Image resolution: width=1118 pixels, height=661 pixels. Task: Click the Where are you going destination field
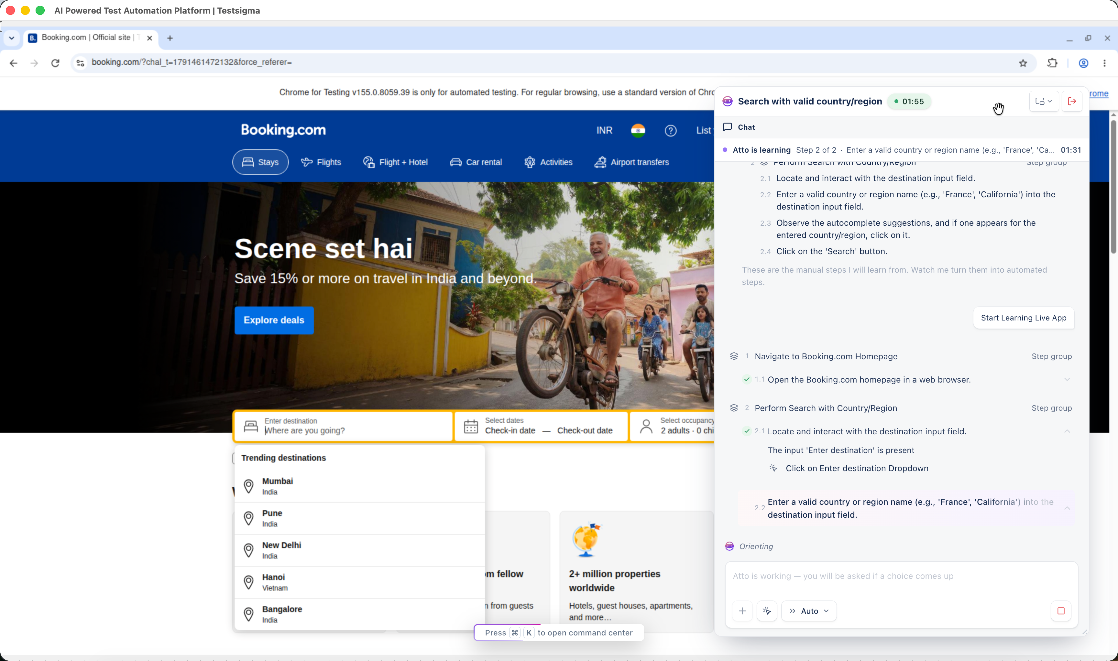[x=343, y=426]
